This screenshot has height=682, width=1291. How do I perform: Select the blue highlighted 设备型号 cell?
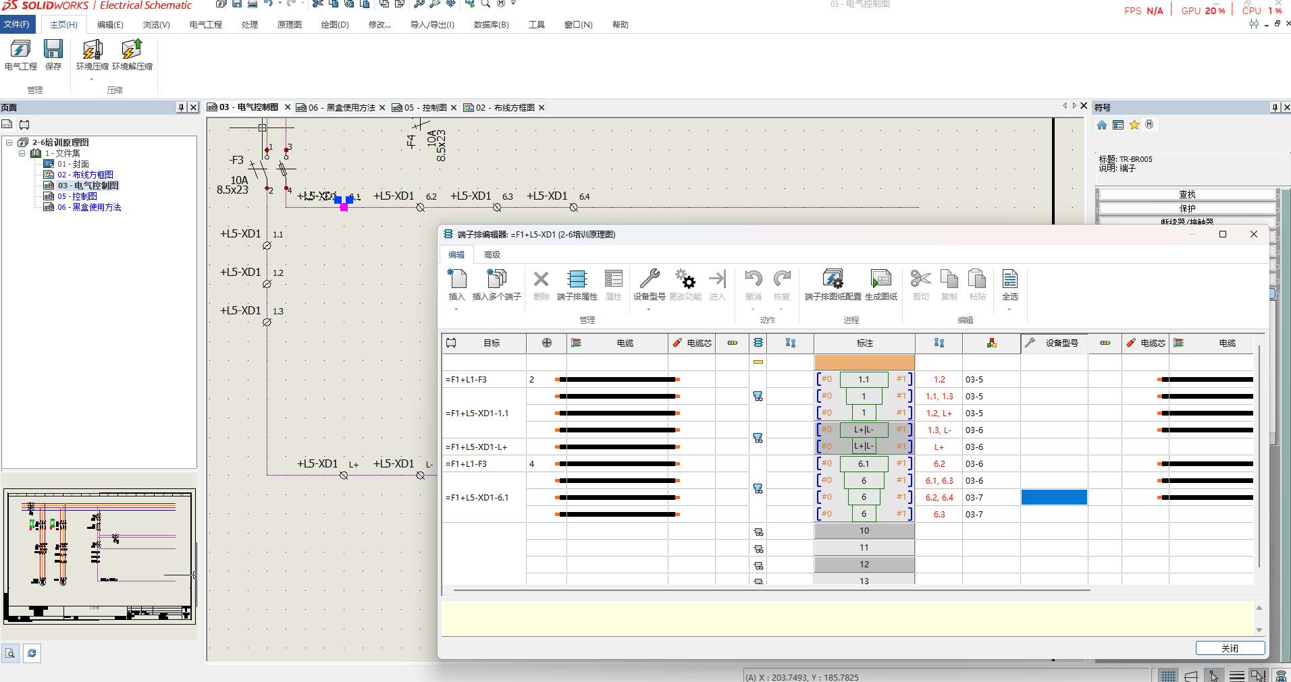tap(1053, 497)
